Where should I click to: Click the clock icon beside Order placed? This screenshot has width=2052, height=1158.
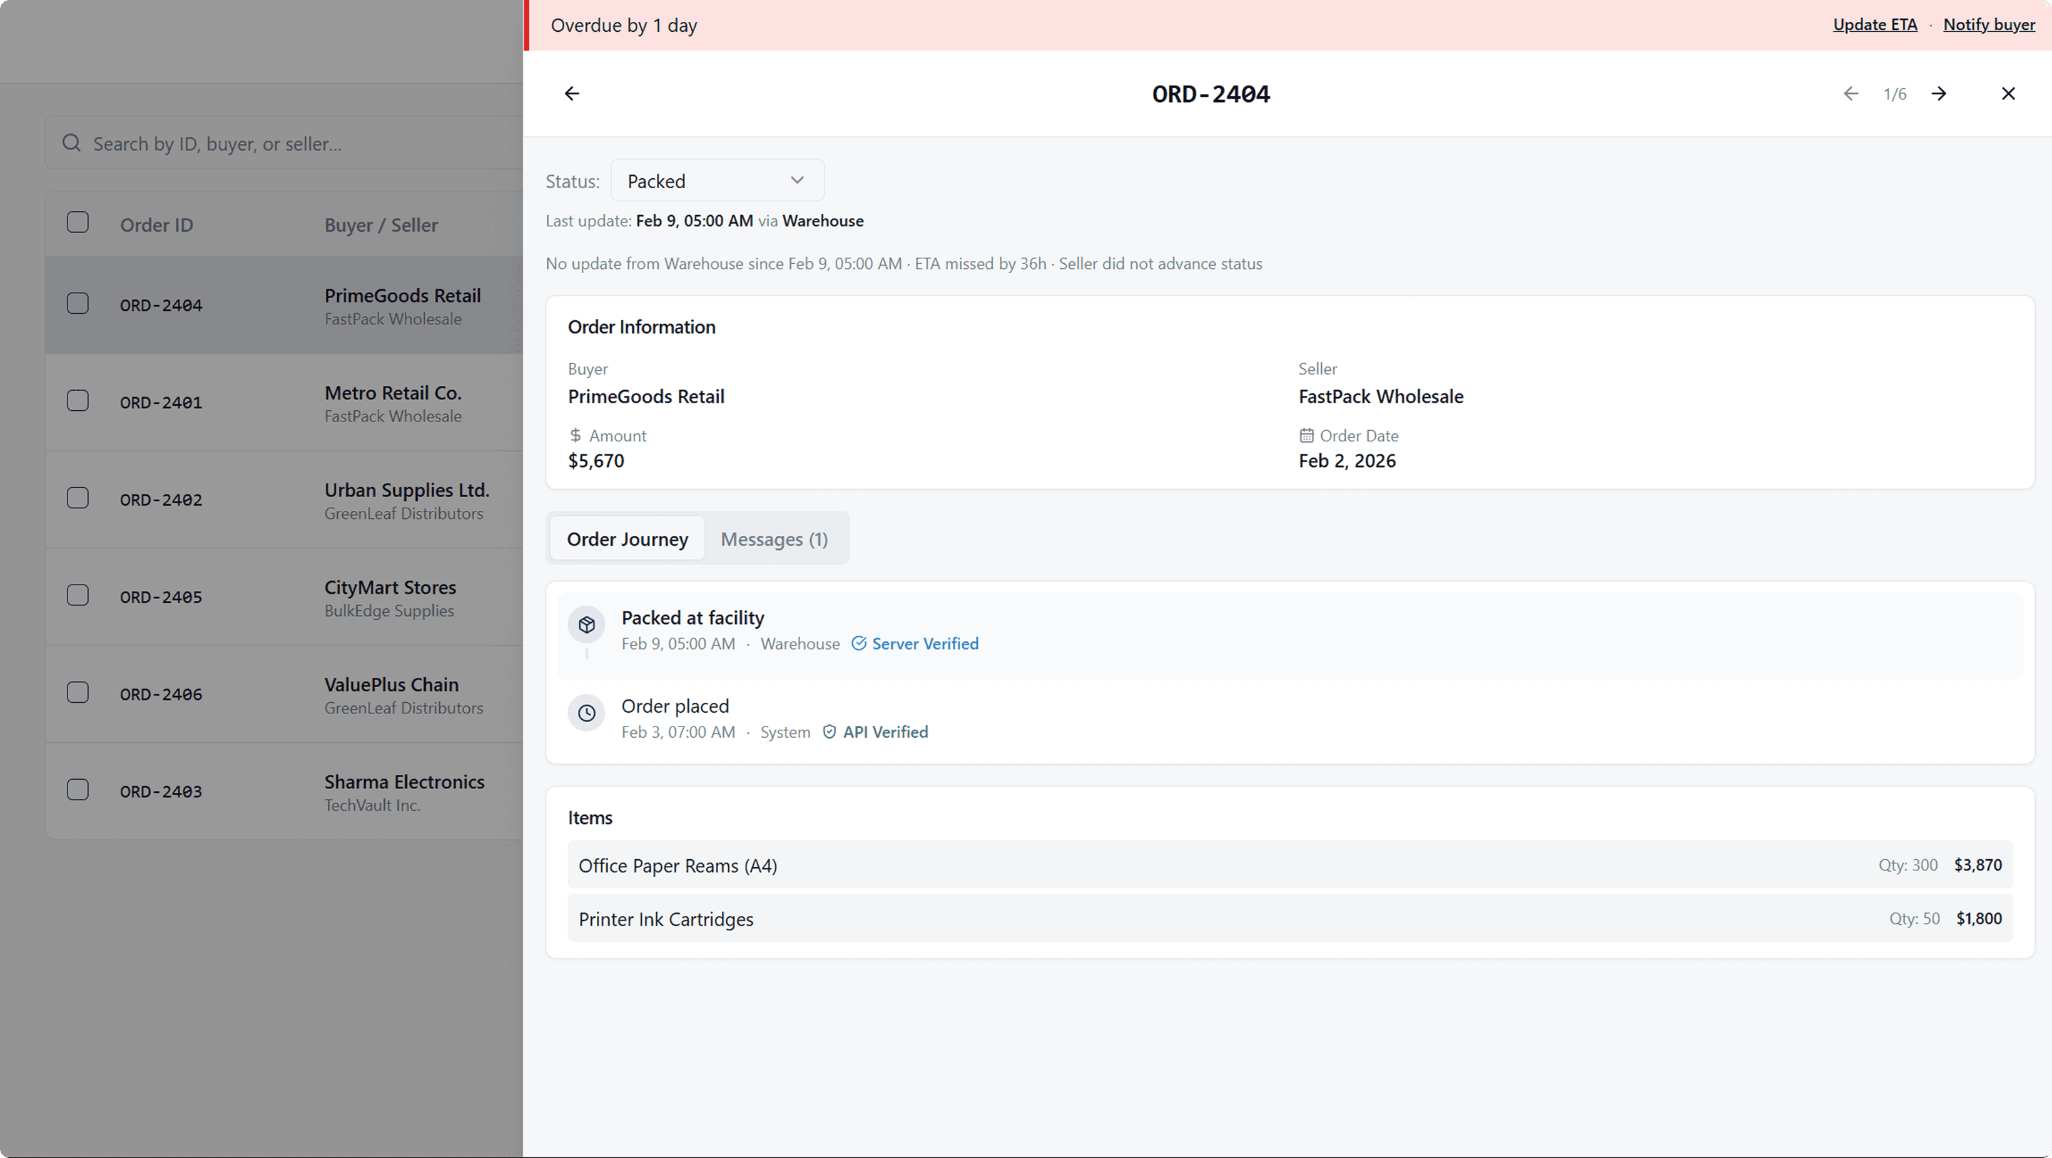(x=586, y=713)
